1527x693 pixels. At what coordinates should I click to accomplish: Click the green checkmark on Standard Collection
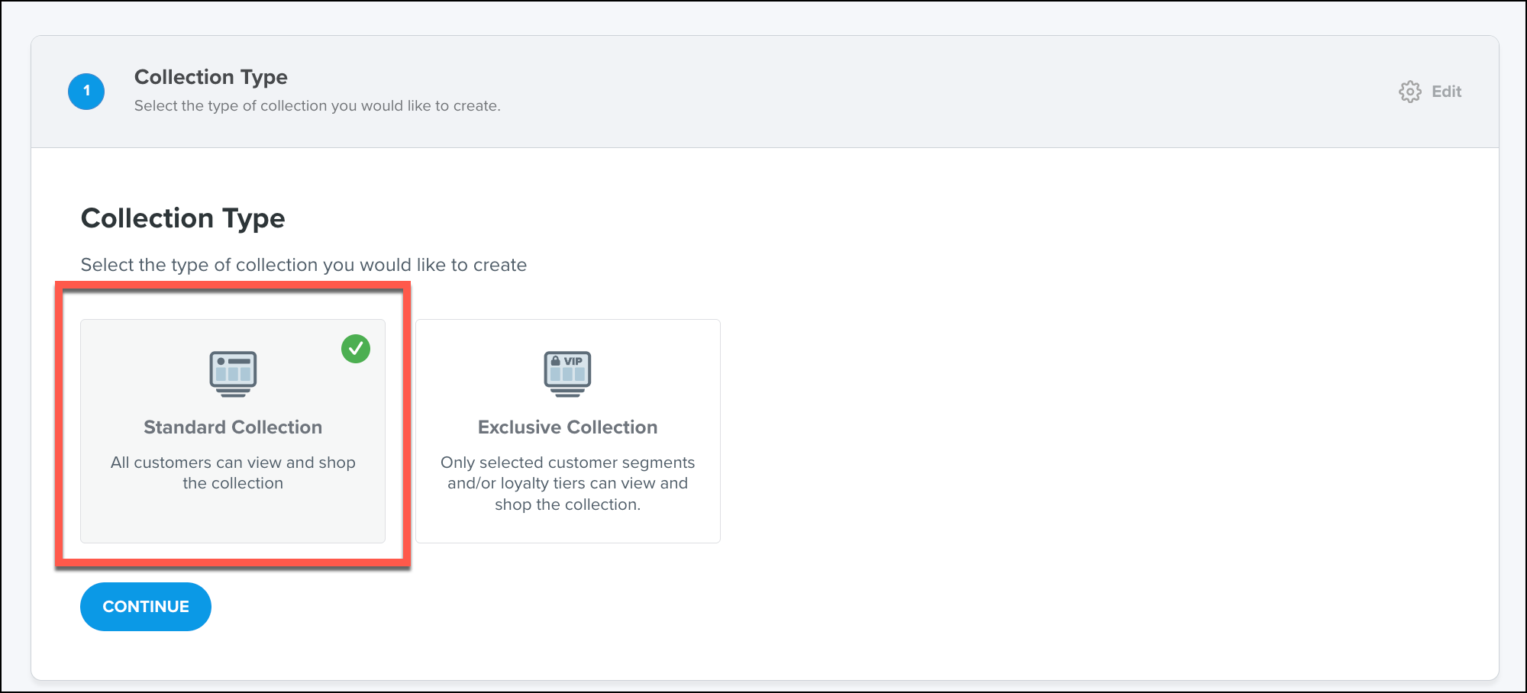pyautogui.click(x=356, y=349)
